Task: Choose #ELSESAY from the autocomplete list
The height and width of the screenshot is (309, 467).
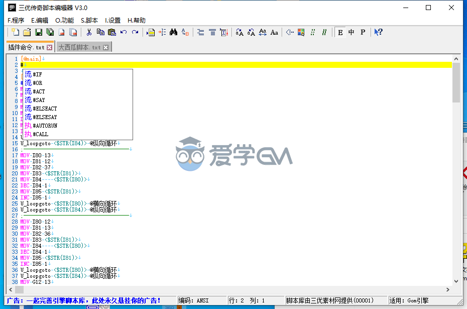Action: (78, 117)
